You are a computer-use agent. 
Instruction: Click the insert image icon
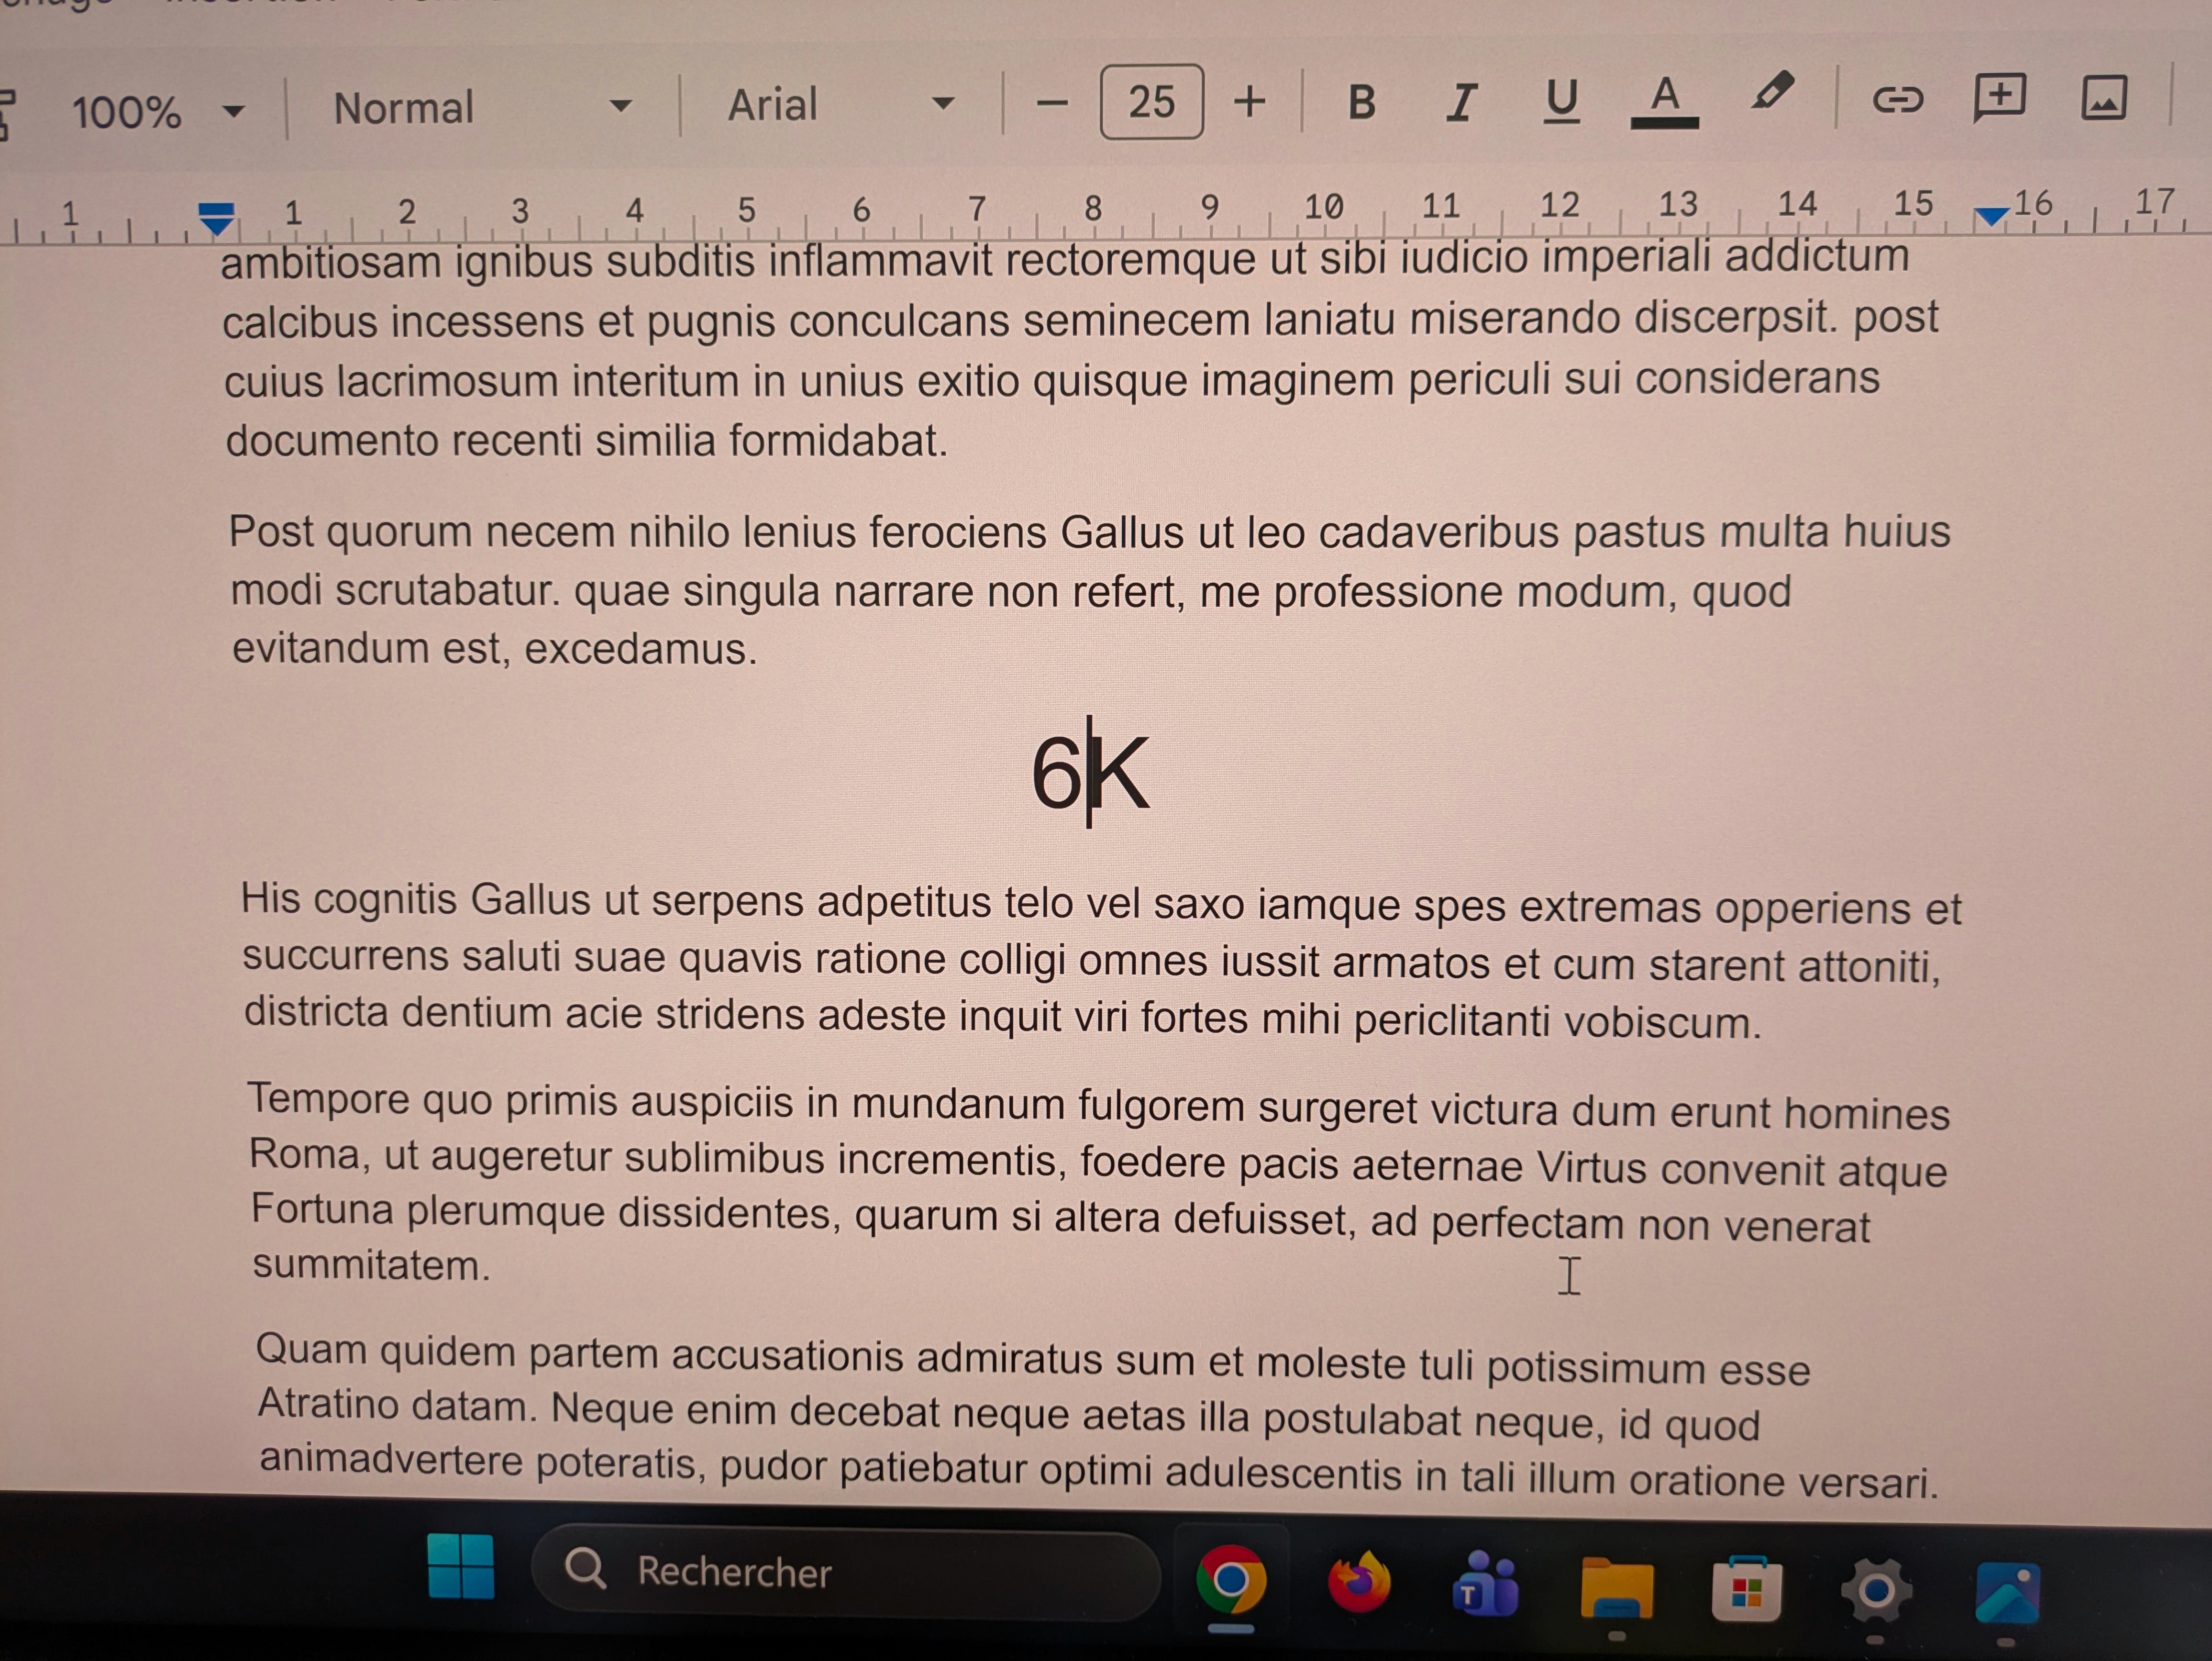coord(2104,98)
